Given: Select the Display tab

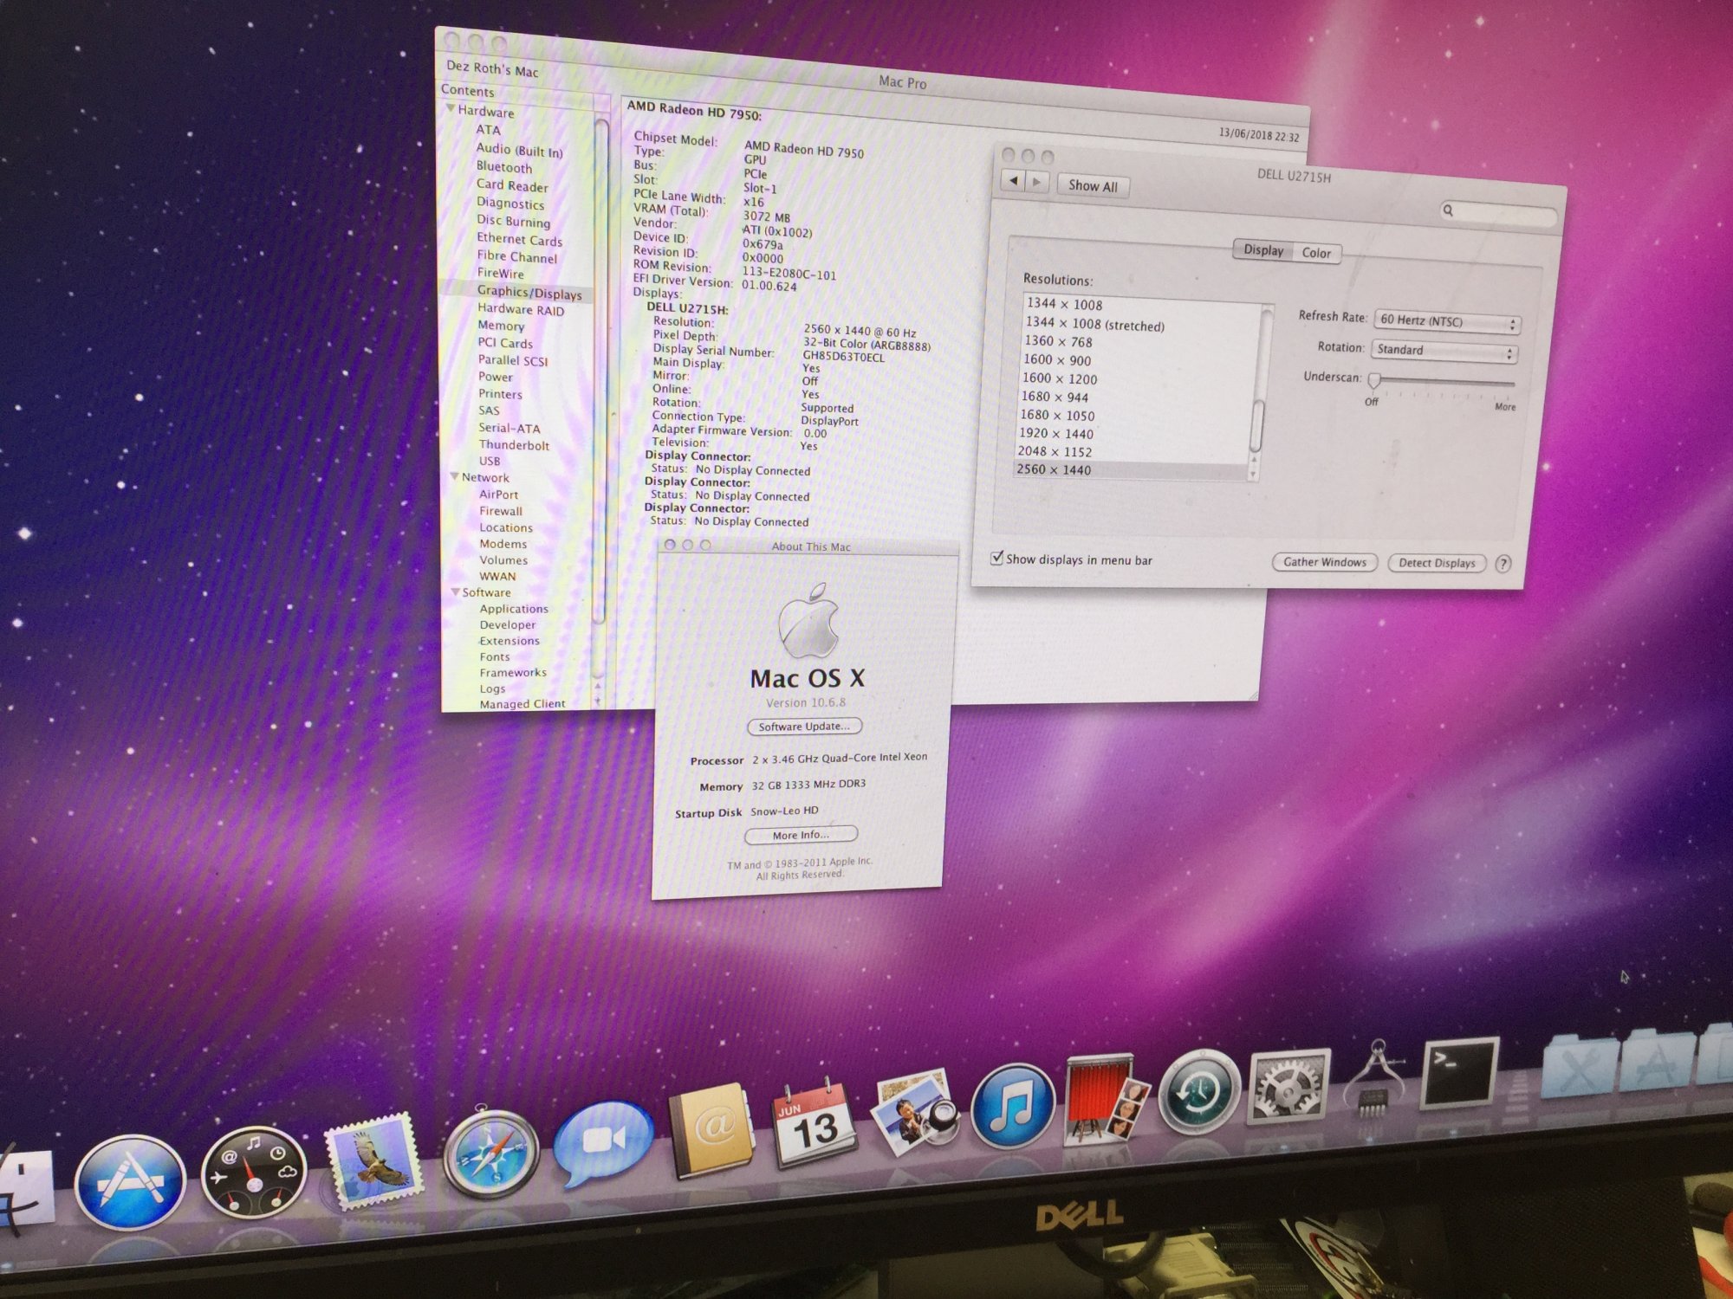Looking at the screenshot, I should 1262,250.
